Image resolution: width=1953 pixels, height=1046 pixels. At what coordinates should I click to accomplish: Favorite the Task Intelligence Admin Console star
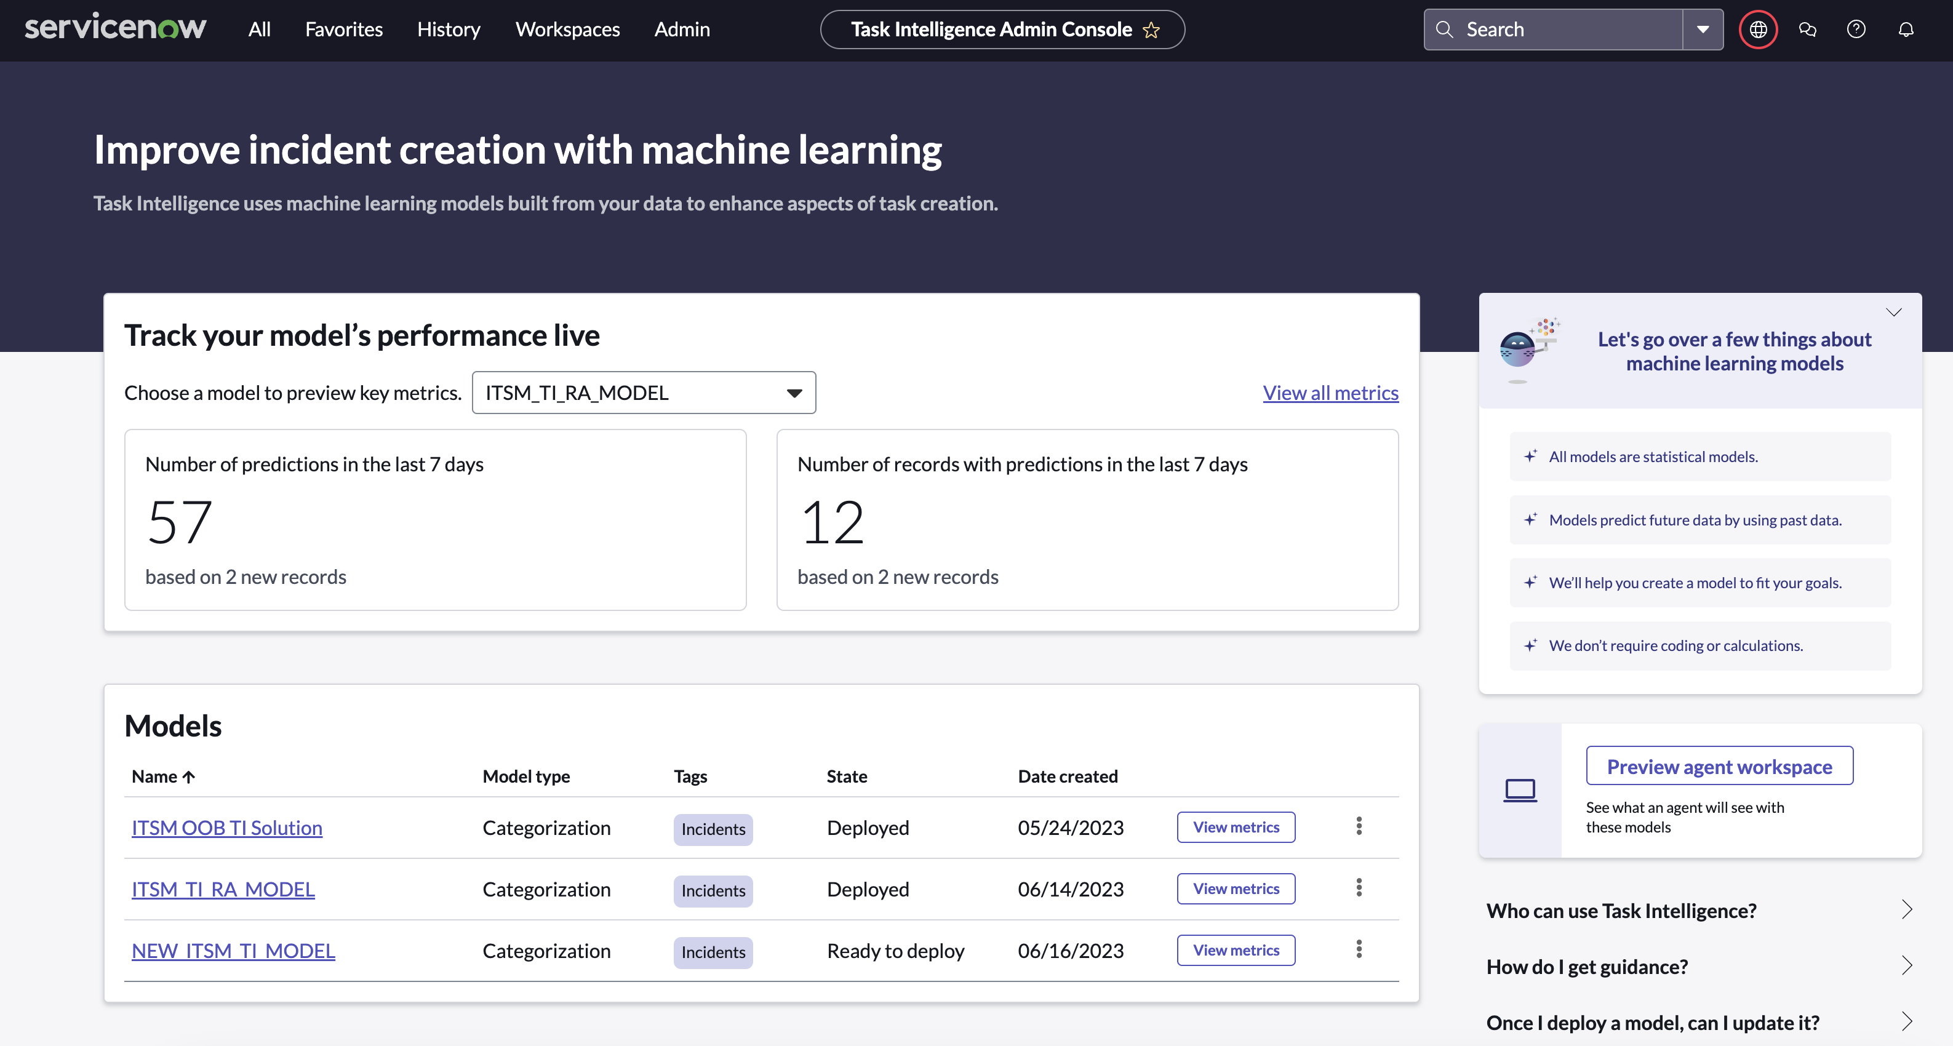(1151, 30)
